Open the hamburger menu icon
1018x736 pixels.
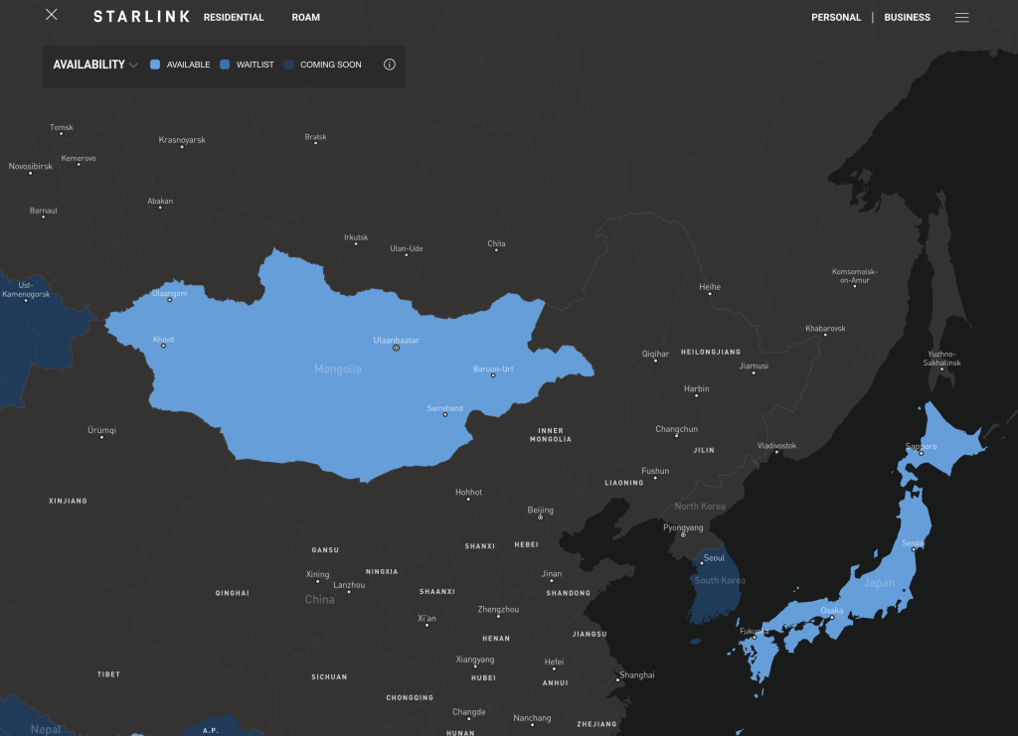point(961,17)
